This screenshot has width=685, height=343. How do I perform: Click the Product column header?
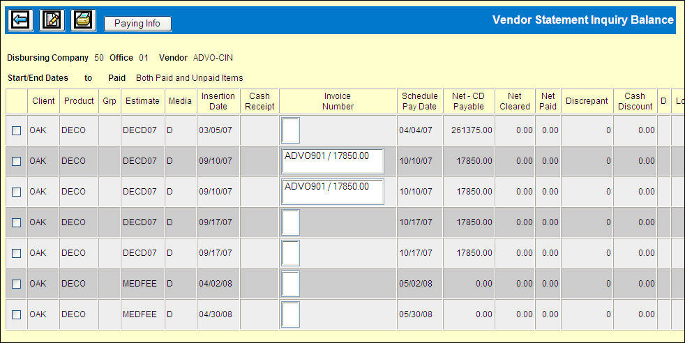point(79,101)
